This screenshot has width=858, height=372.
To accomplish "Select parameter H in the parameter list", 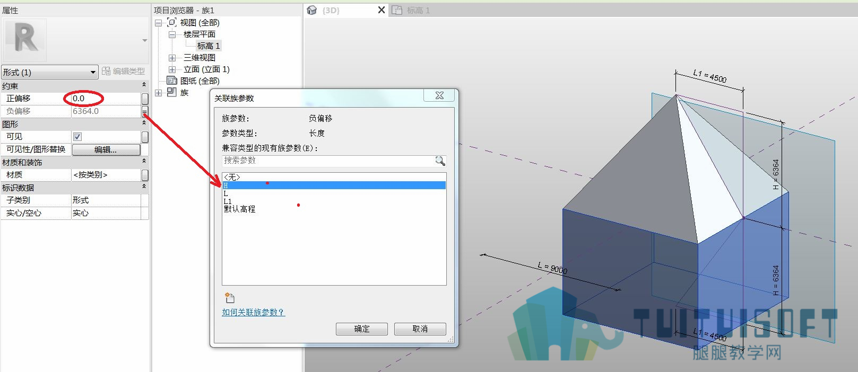I will click(x=334, y=185).
